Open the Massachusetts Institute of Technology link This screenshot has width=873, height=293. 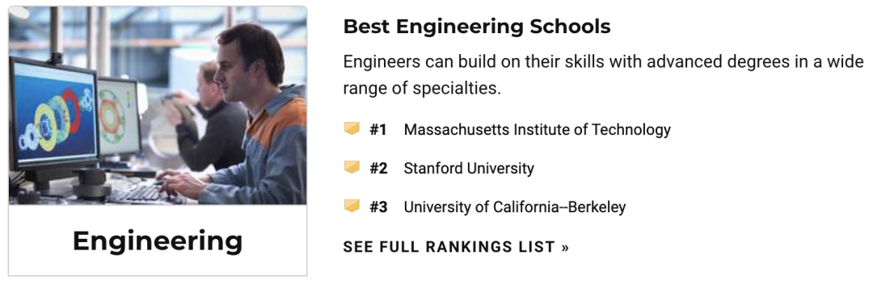click(538, 129)
